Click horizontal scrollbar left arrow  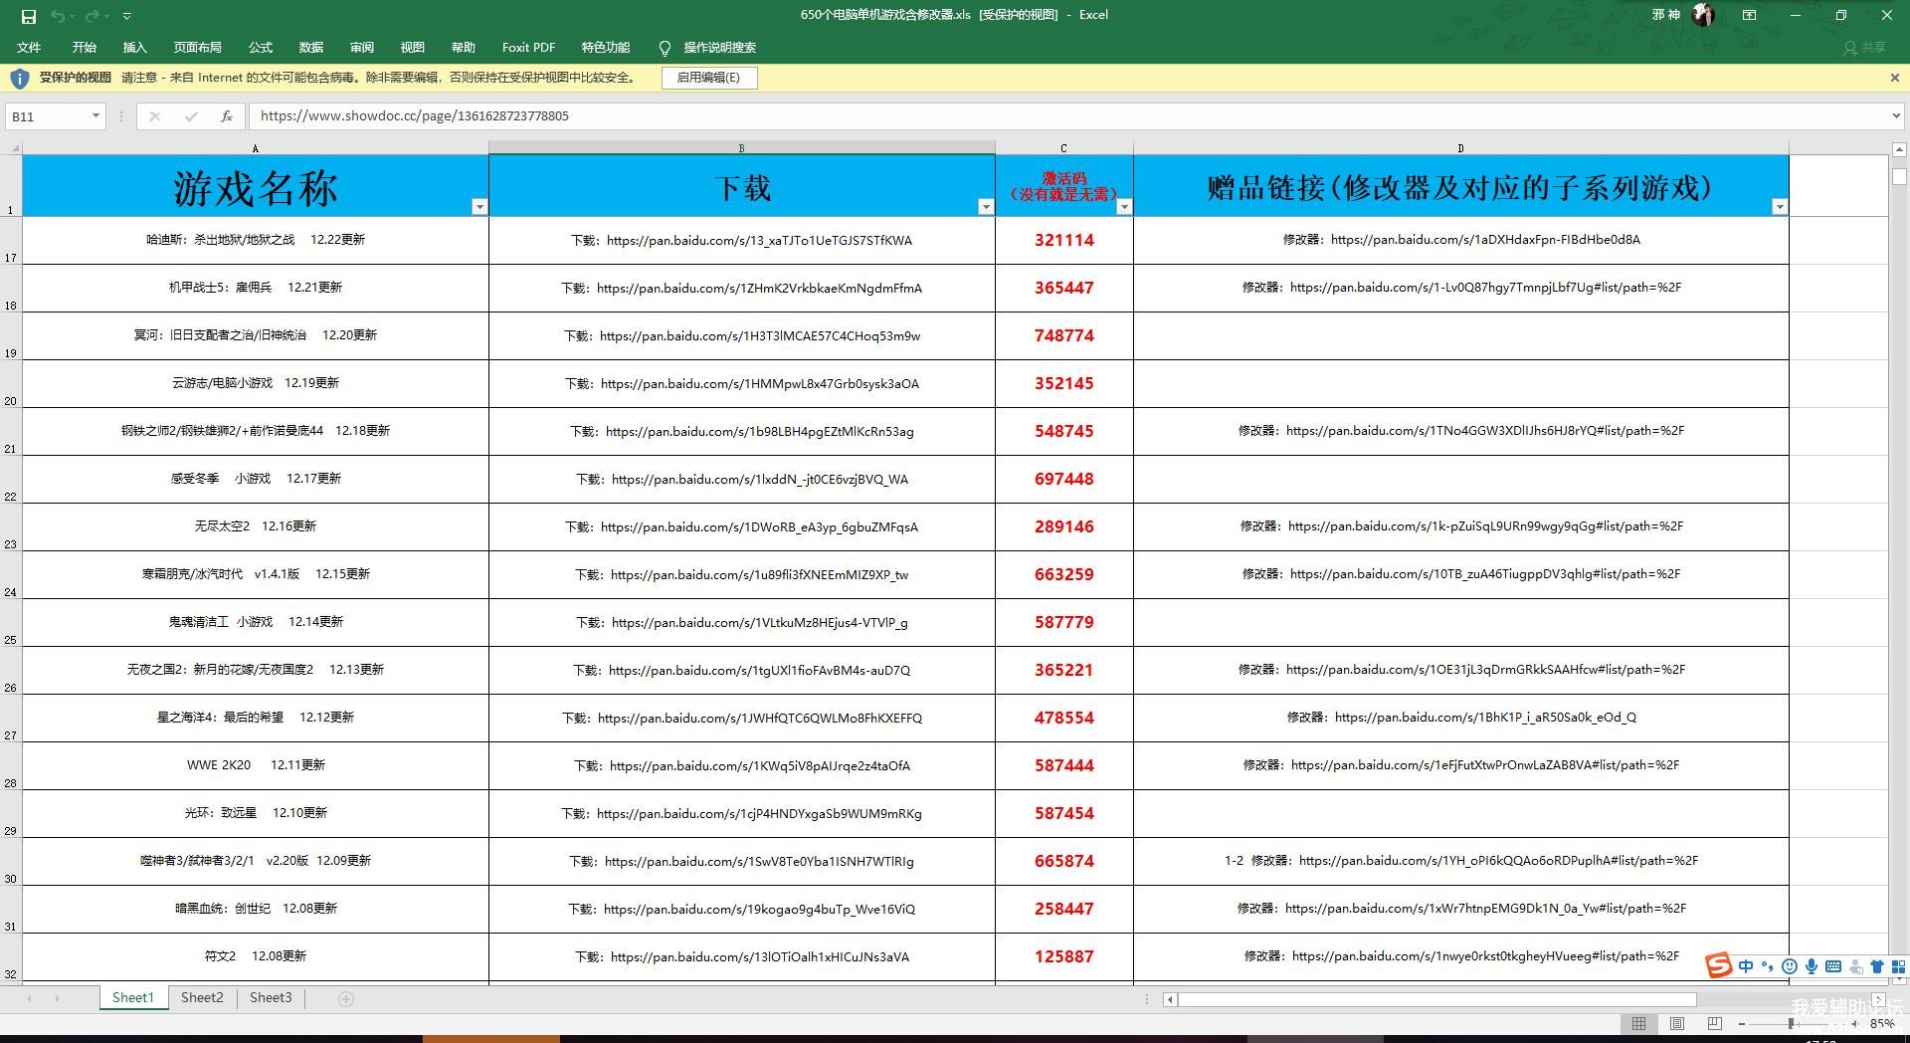coord(1171,999)
